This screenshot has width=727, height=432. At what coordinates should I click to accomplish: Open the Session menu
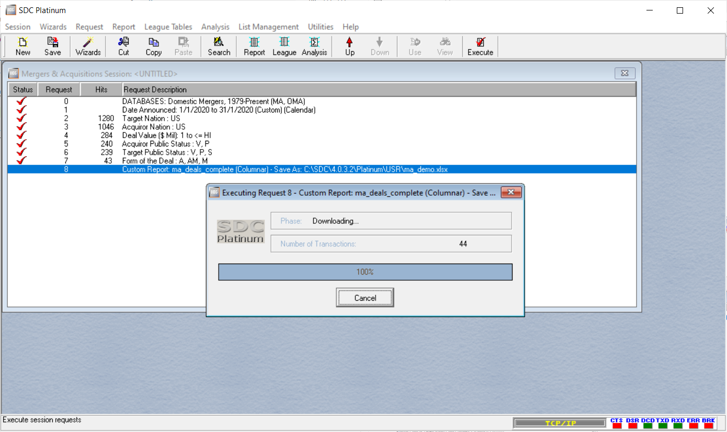click(18, 27)
